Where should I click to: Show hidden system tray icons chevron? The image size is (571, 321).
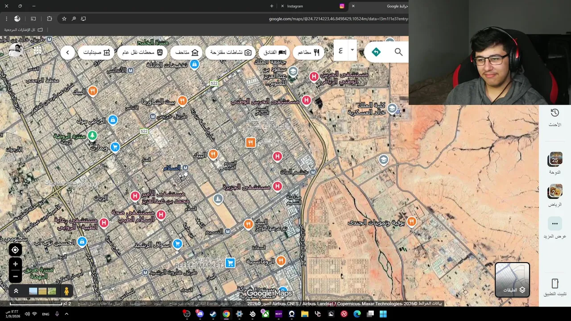(x=66, y=314)
